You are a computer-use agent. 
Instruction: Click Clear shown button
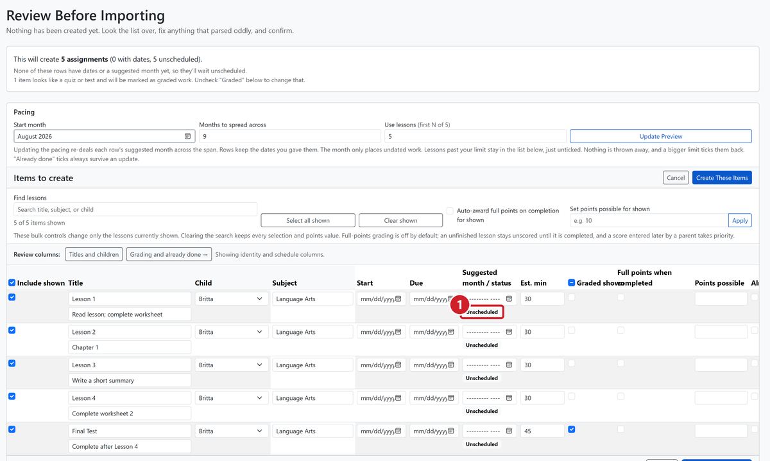tap(400, 220)
